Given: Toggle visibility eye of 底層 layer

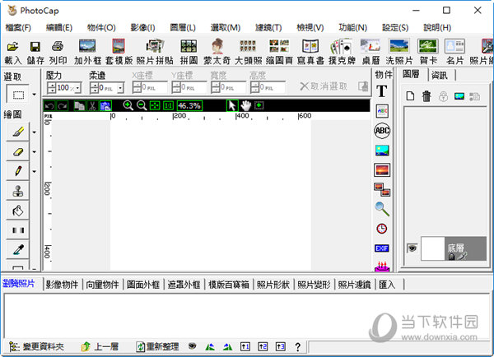Looking at the screenshot, I should coord(412,248).
